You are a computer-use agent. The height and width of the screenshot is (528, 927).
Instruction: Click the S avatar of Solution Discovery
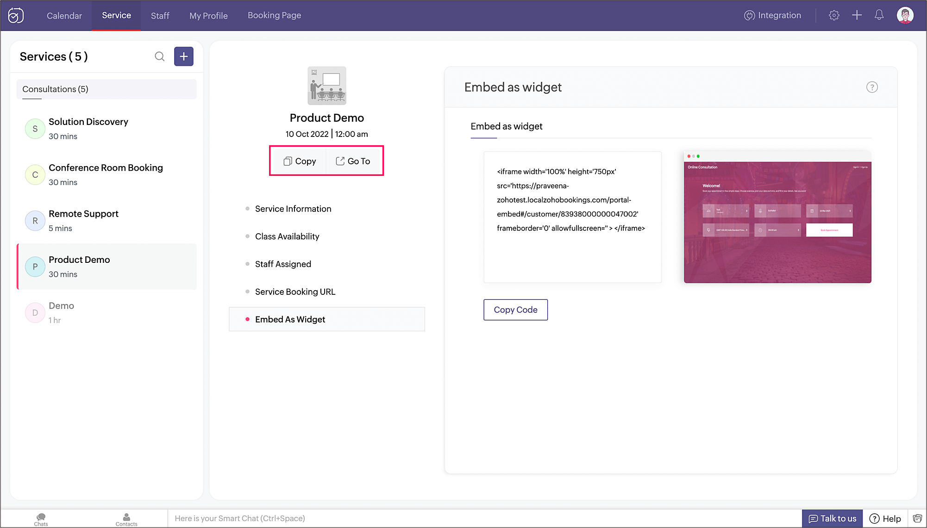35,129
